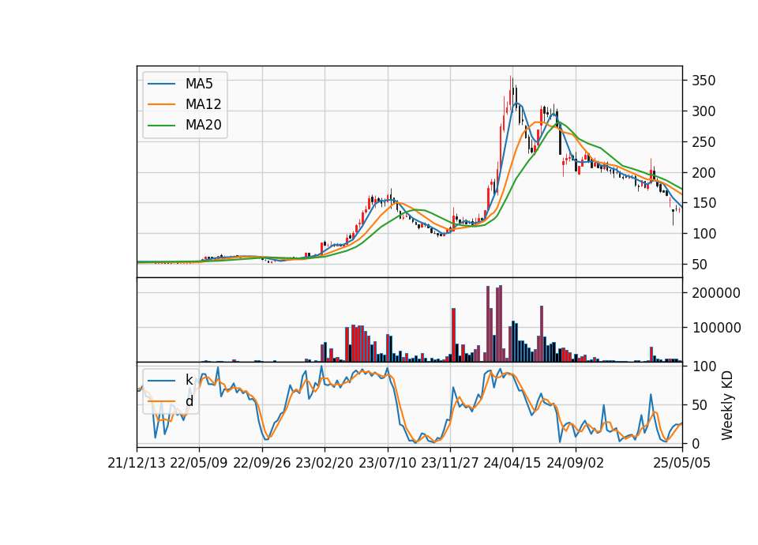Click the 150 price axis tick
The width and height of the screenshot is (758, 545).
point(704,203)
